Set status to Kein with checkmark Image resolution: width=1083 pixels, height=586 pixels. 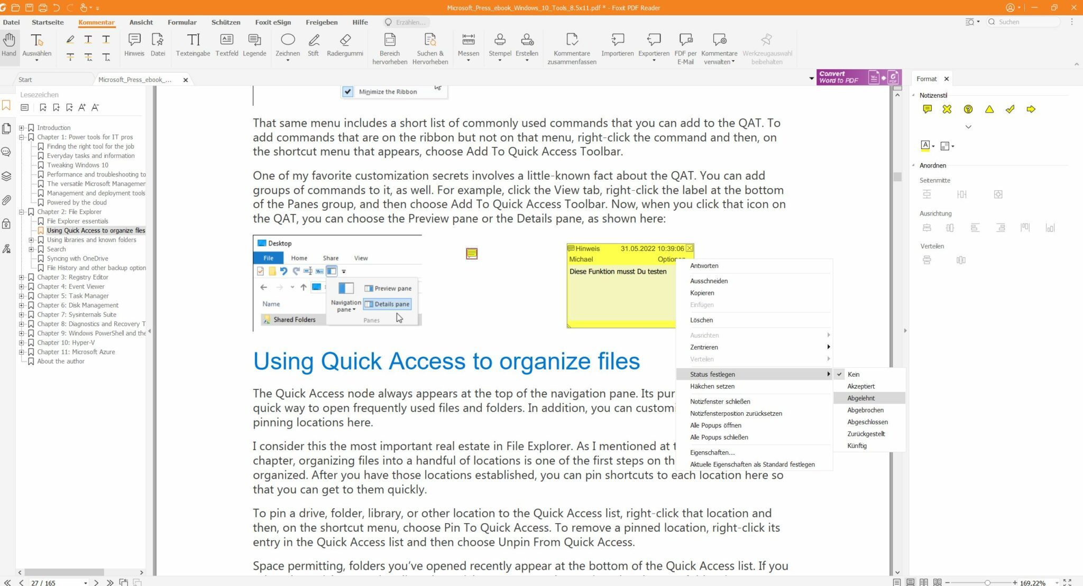coord(853,374)
